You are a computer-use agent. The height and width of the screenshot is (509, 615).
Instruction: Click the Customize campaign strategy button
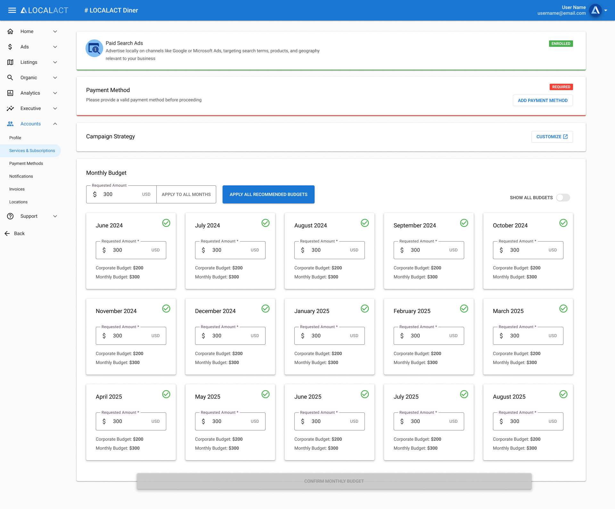pyautogui.click(x=552, y=137)
